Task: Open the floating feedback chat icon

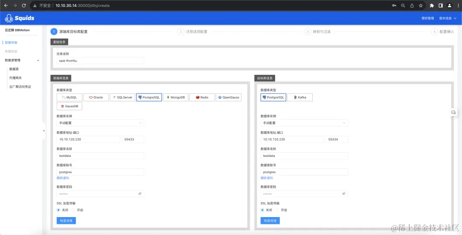Action: 453,112
